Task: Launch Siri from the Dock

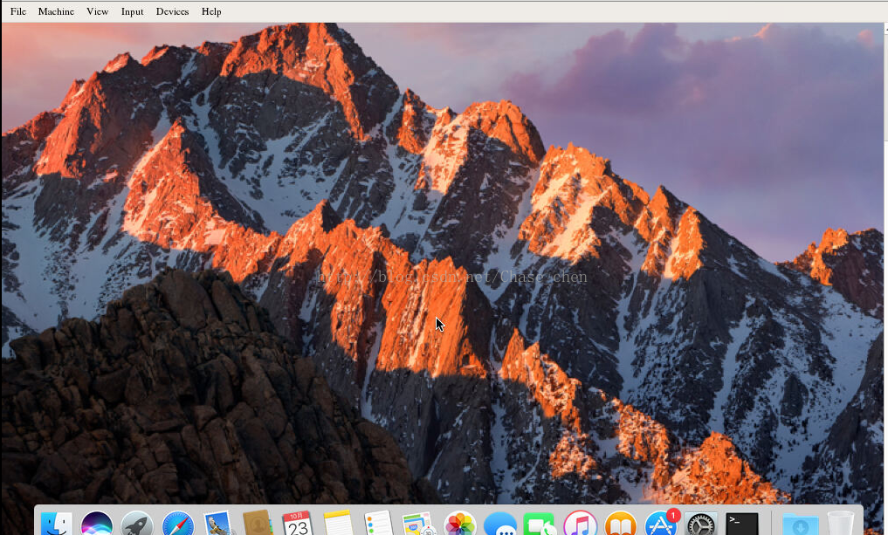Action: (97, 523)
